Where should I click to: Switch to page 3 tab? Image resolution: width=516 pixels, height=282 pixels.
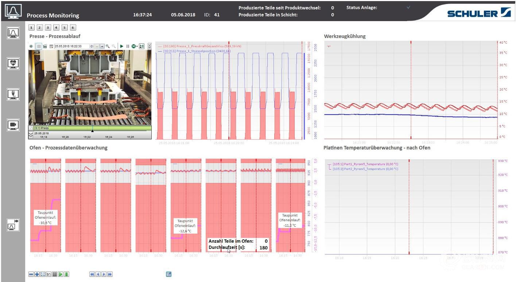click(48, 28)
